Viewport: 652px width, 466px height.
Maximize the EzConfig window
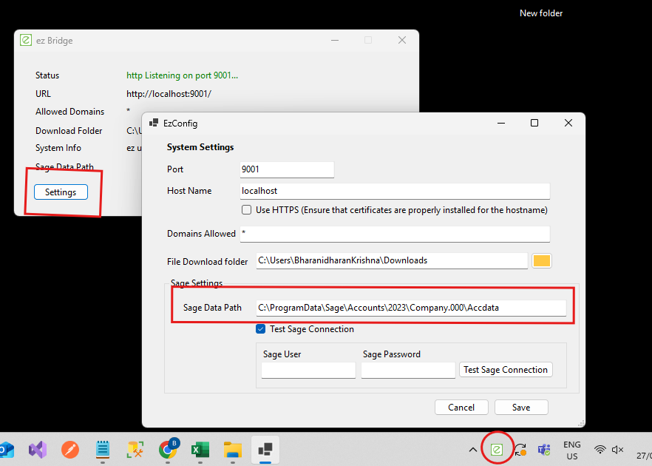pyautogui.click(x=534, y=123)
